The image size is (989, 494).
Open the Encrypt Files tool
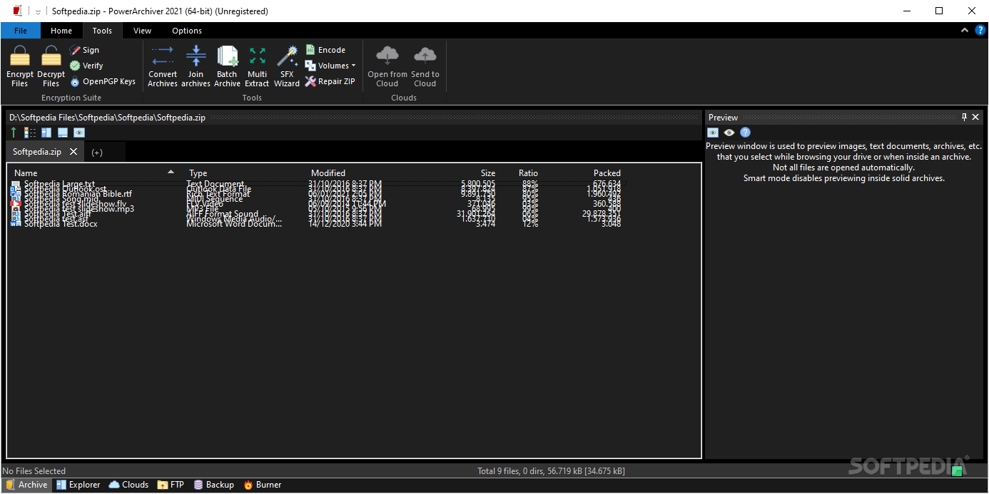[20, 66]
